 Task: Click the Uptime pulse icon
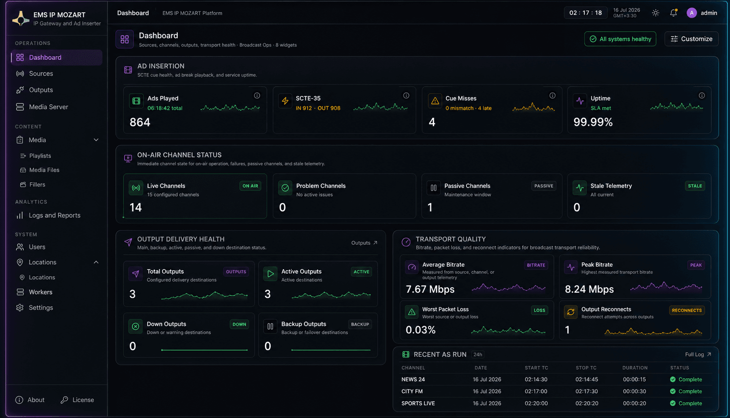tap(580, 101)
